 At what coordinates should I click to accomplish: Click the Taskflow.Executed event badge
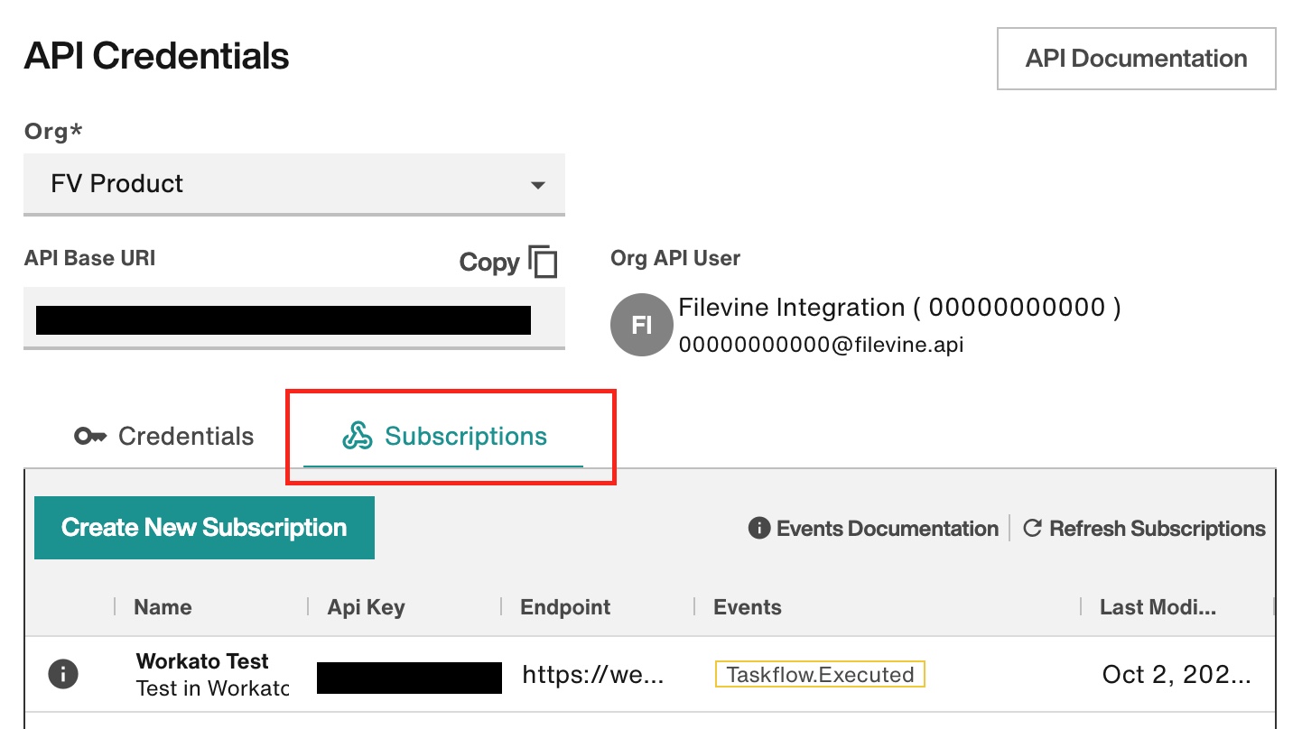pos(819,673)
